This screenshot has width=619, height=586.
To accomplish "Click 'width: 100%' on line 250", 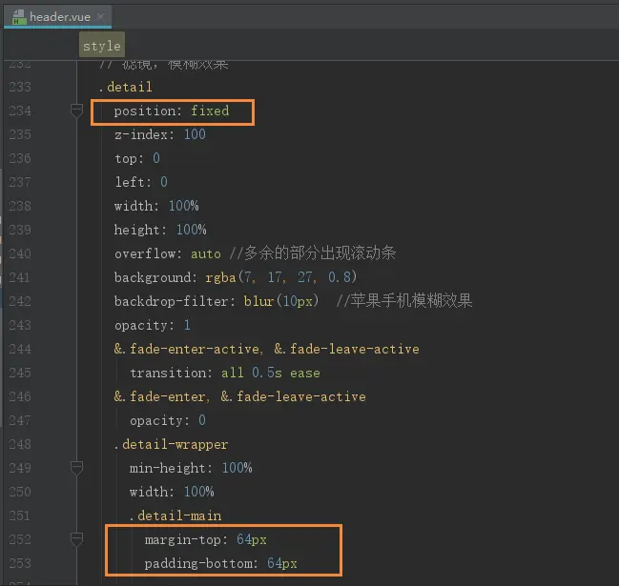I will tap(172, 492).
